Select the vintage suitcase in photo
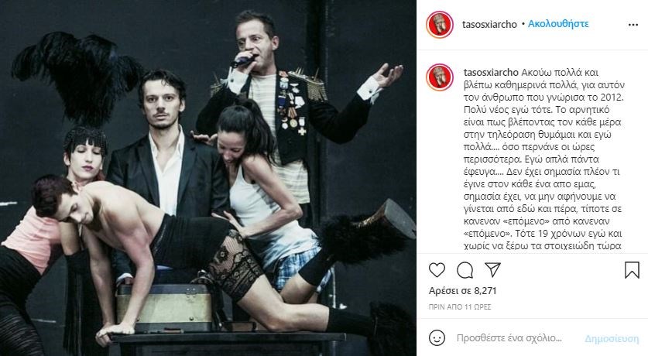The width and height of the screenshot is (648, 356). [164, 308]
